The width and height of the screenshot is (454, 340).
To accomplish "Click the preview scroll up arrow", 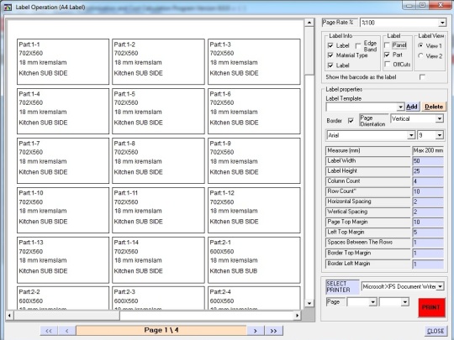I will point(309,23).
